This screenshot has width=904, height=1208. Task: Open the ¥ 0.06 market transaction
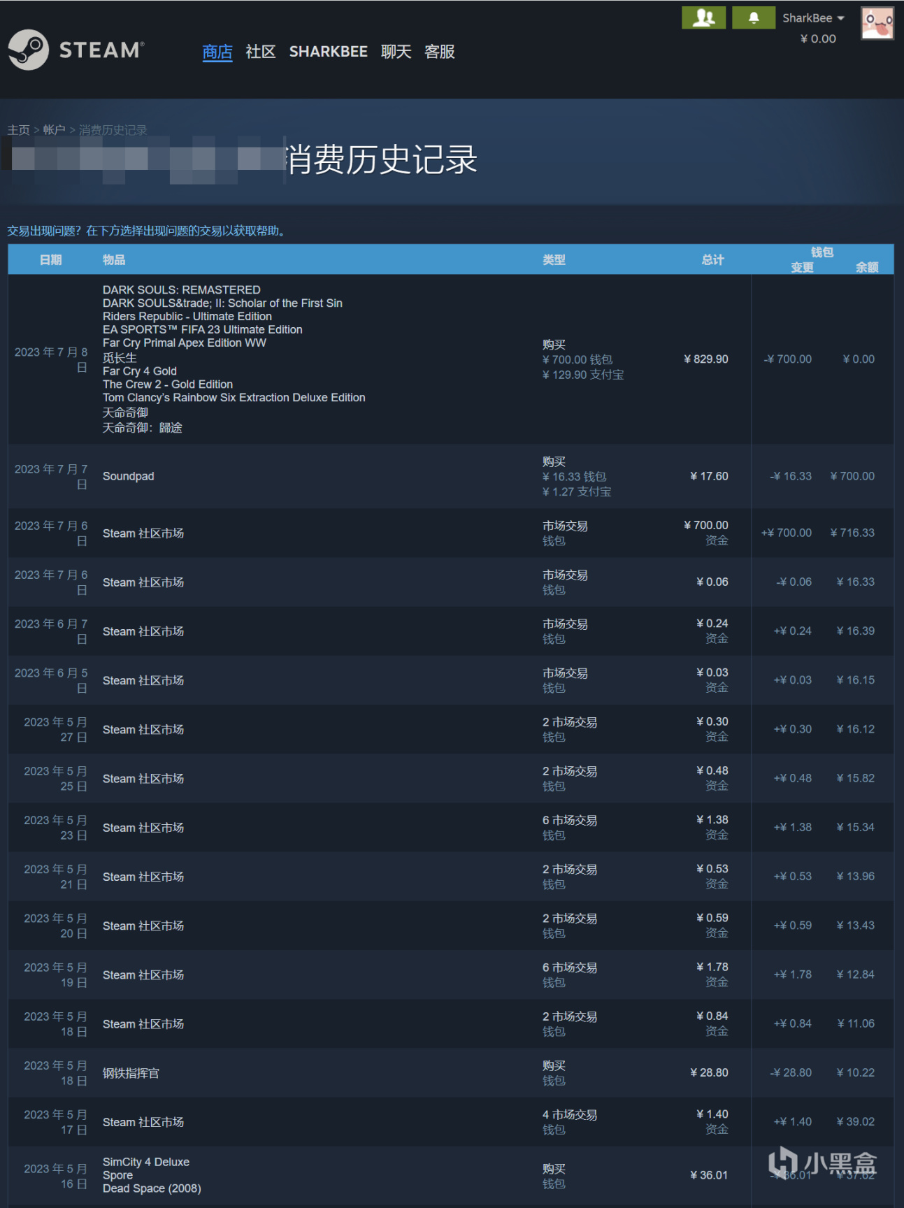point(451,582)
